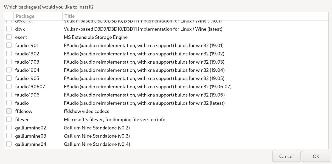Check galliumnine03 for install
This screenshot has height=164, width=332.
coord(9,136)
